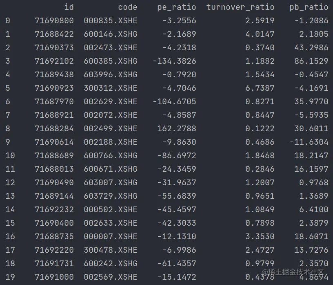Click row index 10
The height and width of the screenshot is (285, 333).
tap(10, 156)
